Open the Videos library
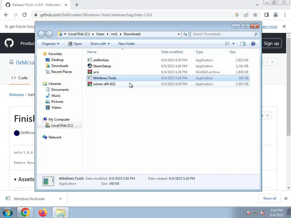291x218 pixels. (x=56, y=107)
